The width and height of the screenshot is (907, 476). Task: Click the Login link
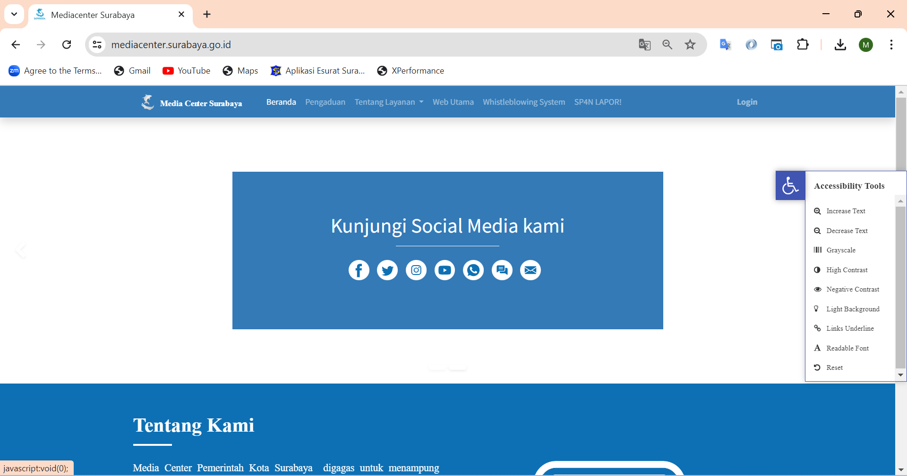747,102
